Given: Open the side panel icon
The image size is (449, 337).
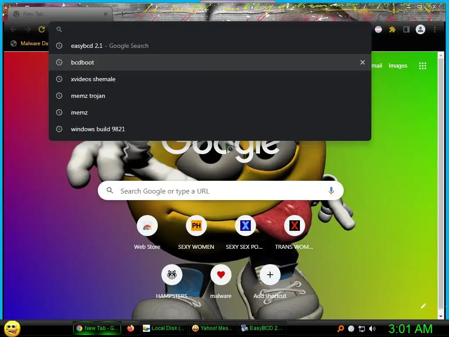Looking at the screenshot, I should (x=406, y=29).
